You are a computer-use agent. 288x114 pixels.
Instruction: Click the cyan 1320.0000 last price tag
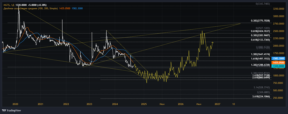(278, 66)
